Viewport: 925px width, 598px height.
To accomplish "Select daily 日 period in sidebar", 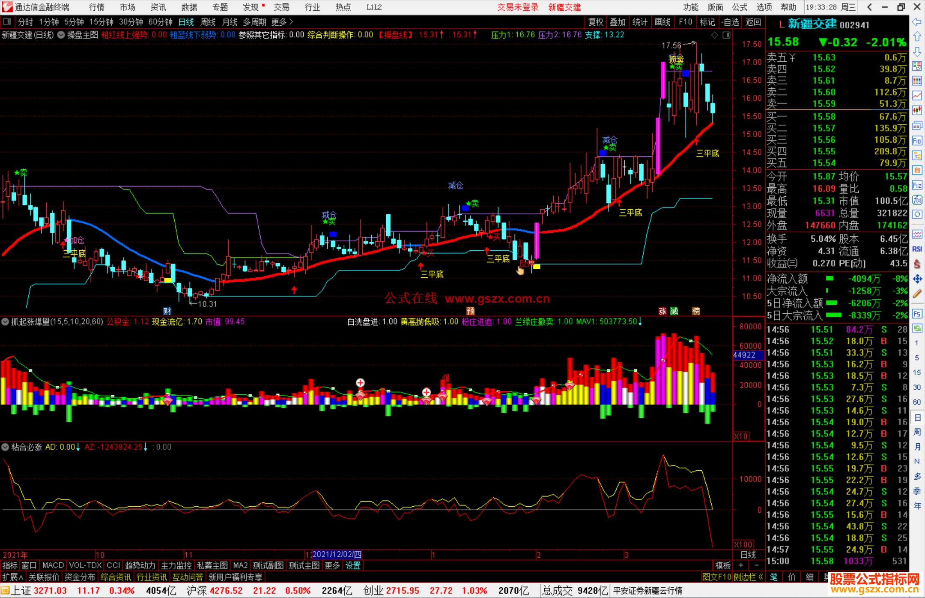I will point(917,417).
